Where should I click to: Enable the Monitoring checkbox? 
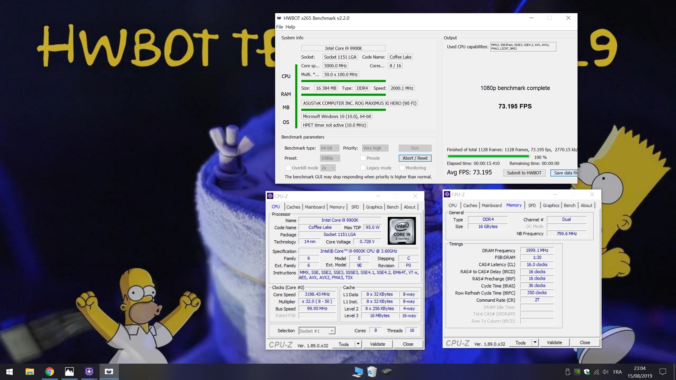(x=402, y=168)
